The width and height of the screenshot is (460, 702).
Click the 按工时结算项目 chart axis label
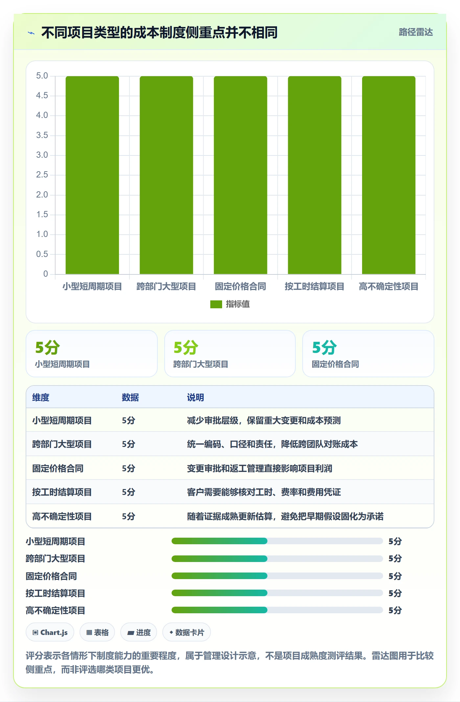pyautogui.click(x=314, y=287)
